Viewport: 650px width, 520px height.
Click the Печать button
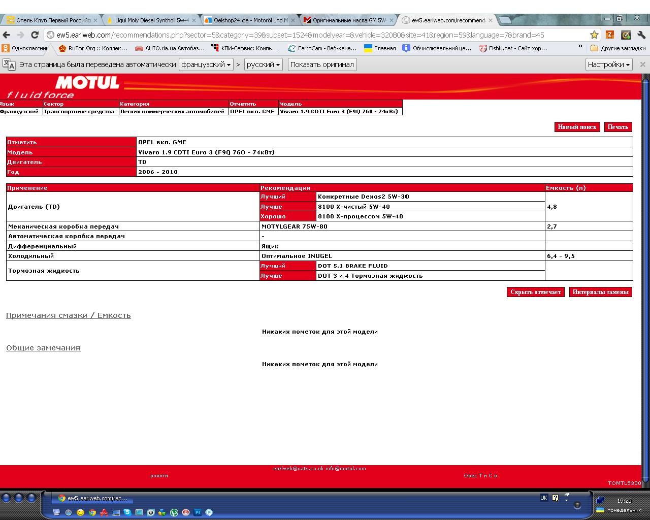click(x=618, y=127)
